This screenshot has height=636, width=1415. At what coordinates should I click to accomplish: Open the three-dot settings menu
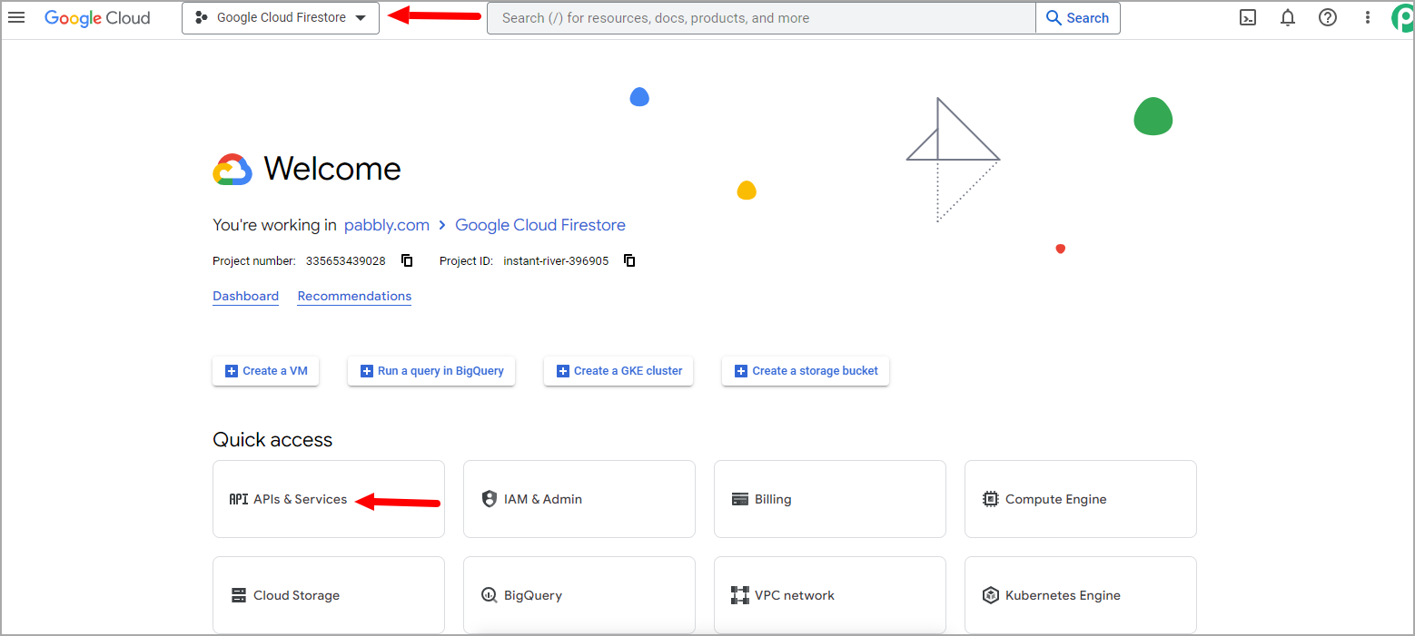coord(1368,17)
